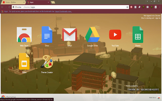Screen dimensions: 162x101
Task: Click the white crown extension icon
Action: 156,7
